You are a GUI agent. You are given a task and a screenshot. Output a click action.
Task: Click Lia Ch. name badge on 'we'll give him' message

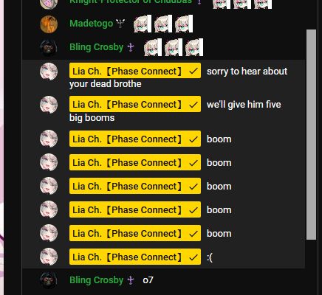(135, 104)
